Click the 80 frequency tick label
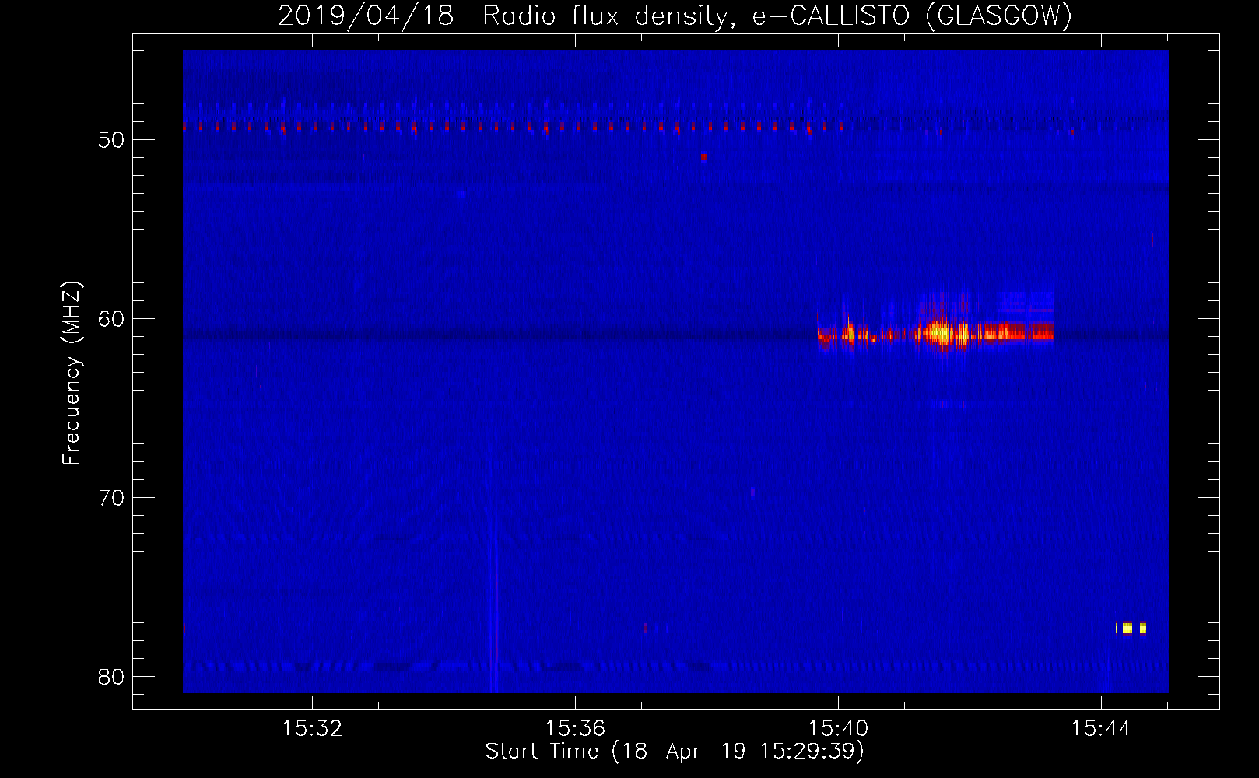This screenshot has width=1259, height=778. coord(111,677)
